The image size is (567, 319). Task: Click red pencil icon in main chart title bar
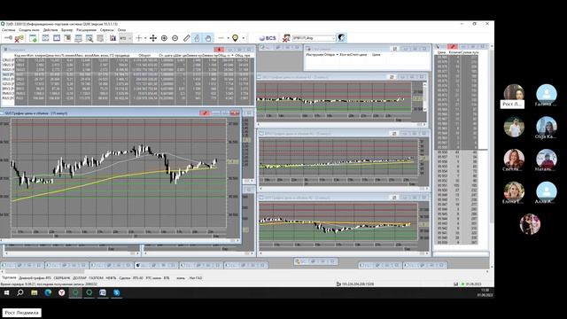(x=205, y=113)
